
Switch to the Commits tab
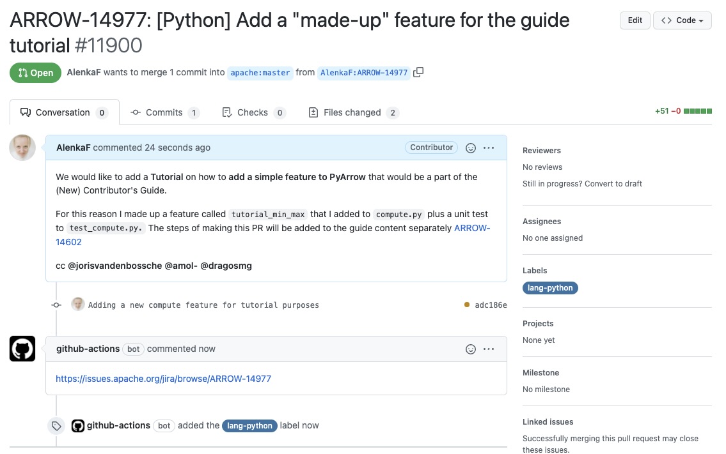164,112
